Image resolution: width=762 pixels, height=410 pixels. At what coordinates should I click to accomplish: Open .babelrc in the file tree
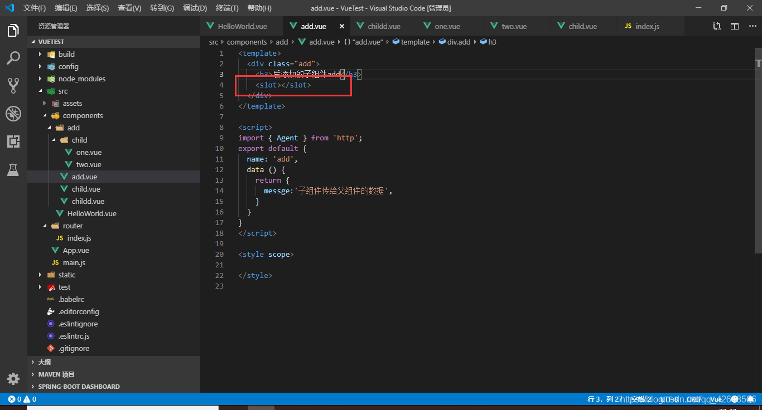click(114, 299)
